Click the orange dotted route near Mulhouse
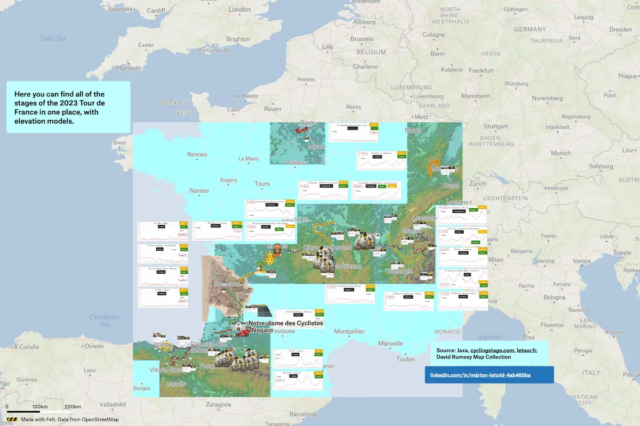Screen dimensions: 640x426 pos(434,167)
